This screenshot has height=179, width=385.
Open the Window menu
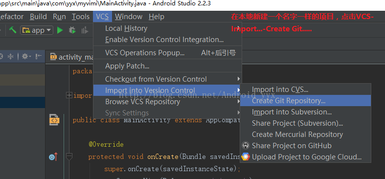tap(129, 17)
